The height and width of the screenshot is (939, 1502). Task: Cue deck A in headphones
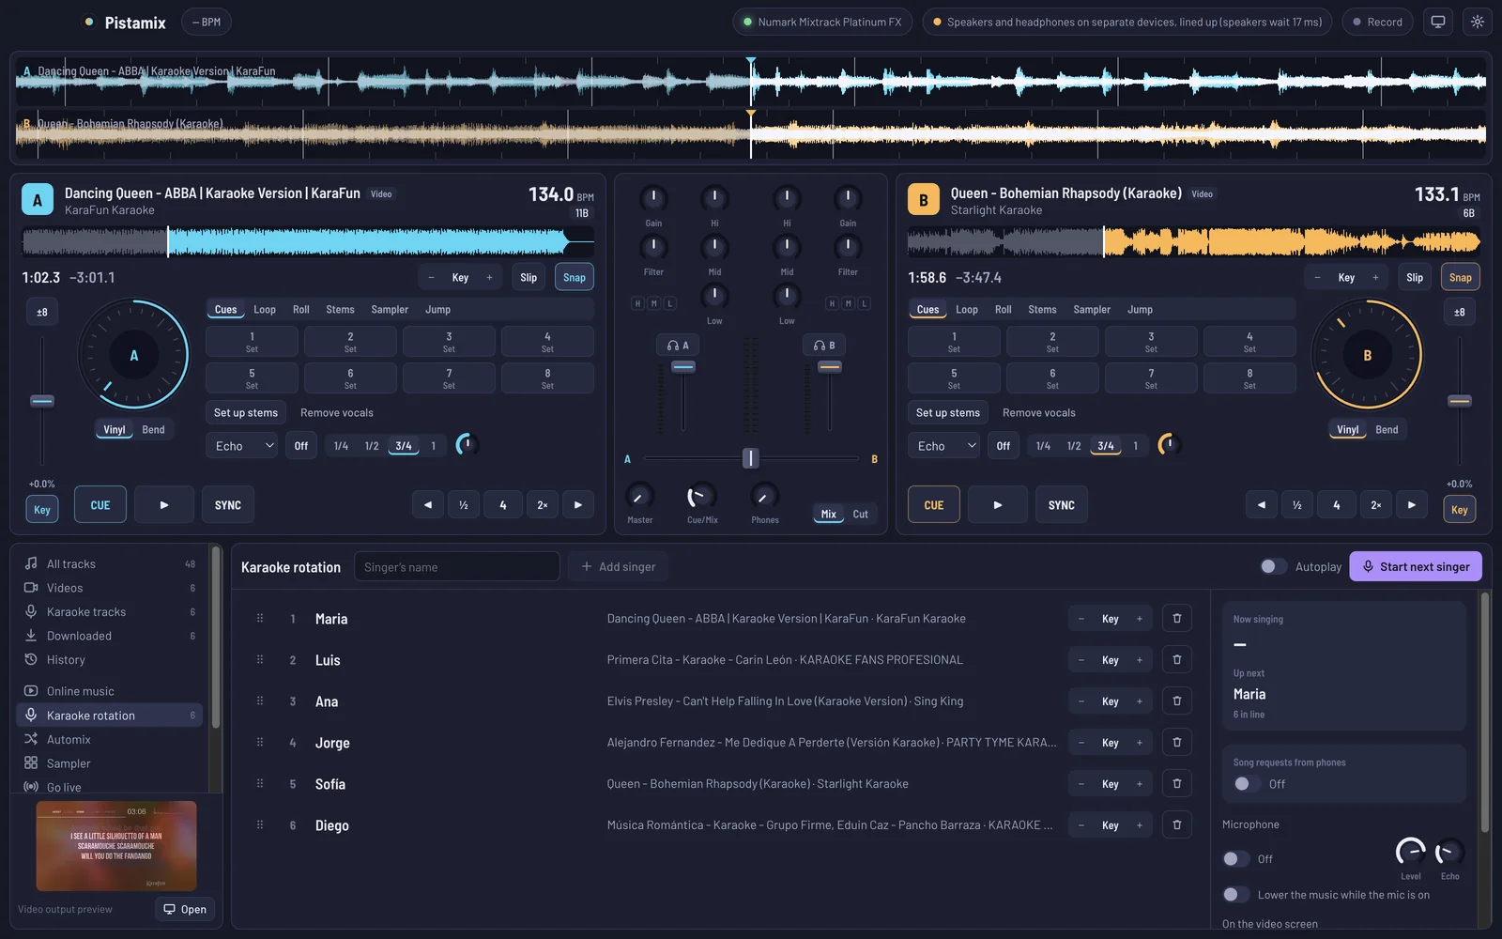[x=678, y=346]
